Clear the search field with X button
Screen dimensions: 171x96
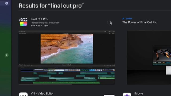[7, 3]
